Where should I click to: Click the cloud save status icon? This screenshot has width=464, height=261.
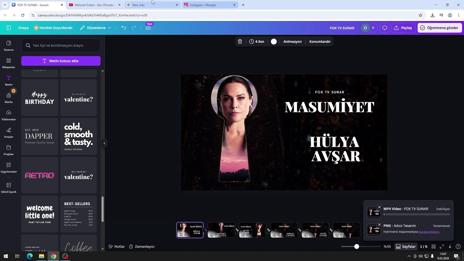point(148,28)
